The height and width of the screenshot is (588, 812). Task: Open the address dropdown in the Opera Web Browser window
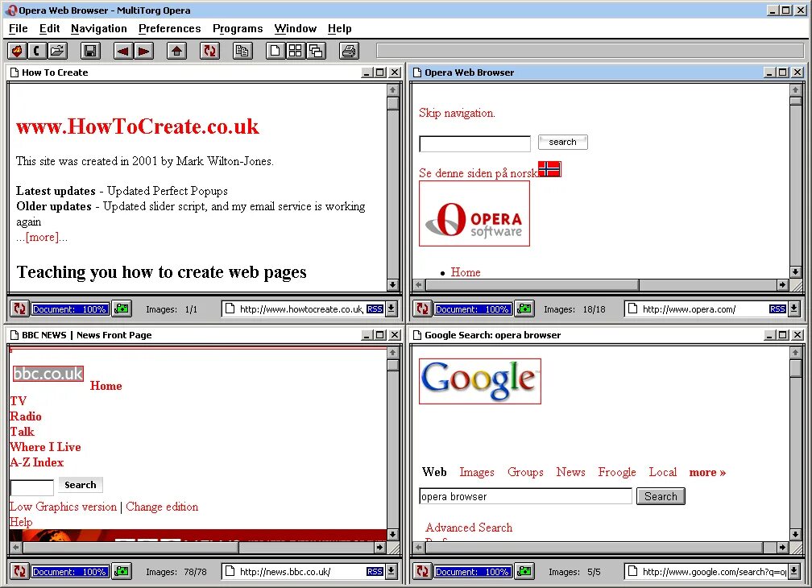(794, 309)
